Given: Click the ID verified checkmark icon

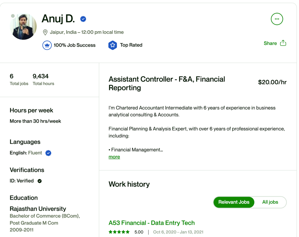Looking at the screenshot, I should pos(40,181).
